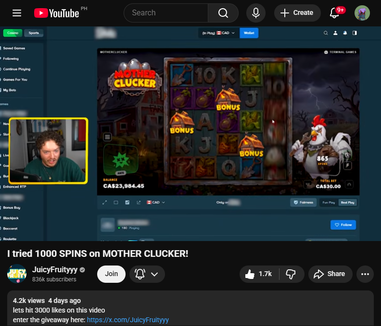Toggle the green Ante bet feature
The image size is (381, 326).
[x=121, y=160]
